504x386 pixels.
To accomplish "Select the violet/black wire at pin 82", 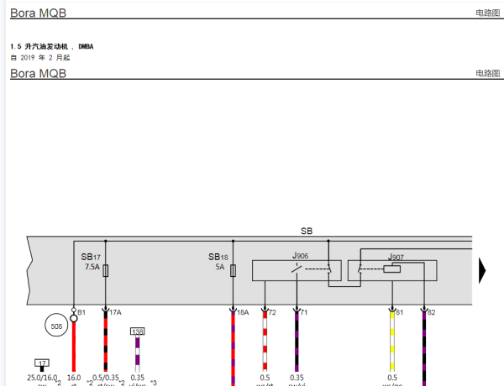I will (x=424, y=348).
